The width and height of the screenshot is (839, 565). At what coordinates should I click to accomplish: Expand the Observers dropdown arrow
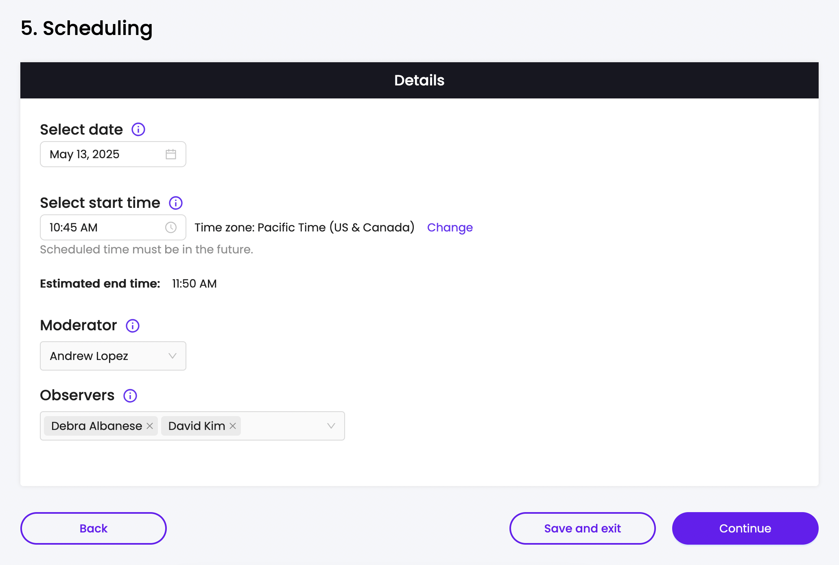[331, 426]
